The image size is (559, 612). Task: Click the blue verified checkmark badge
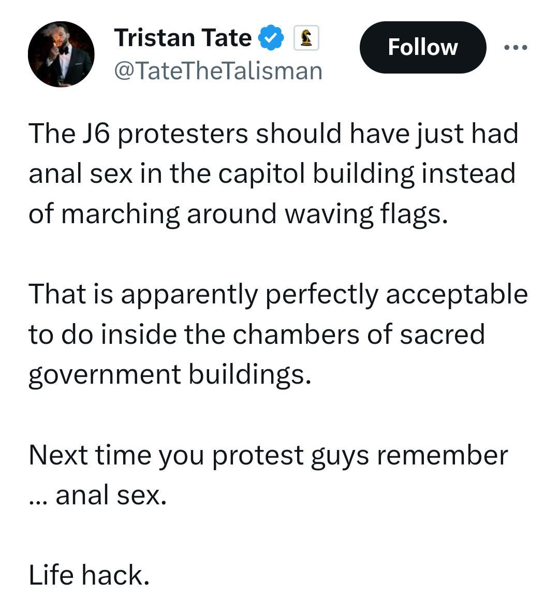pos(271,38)
